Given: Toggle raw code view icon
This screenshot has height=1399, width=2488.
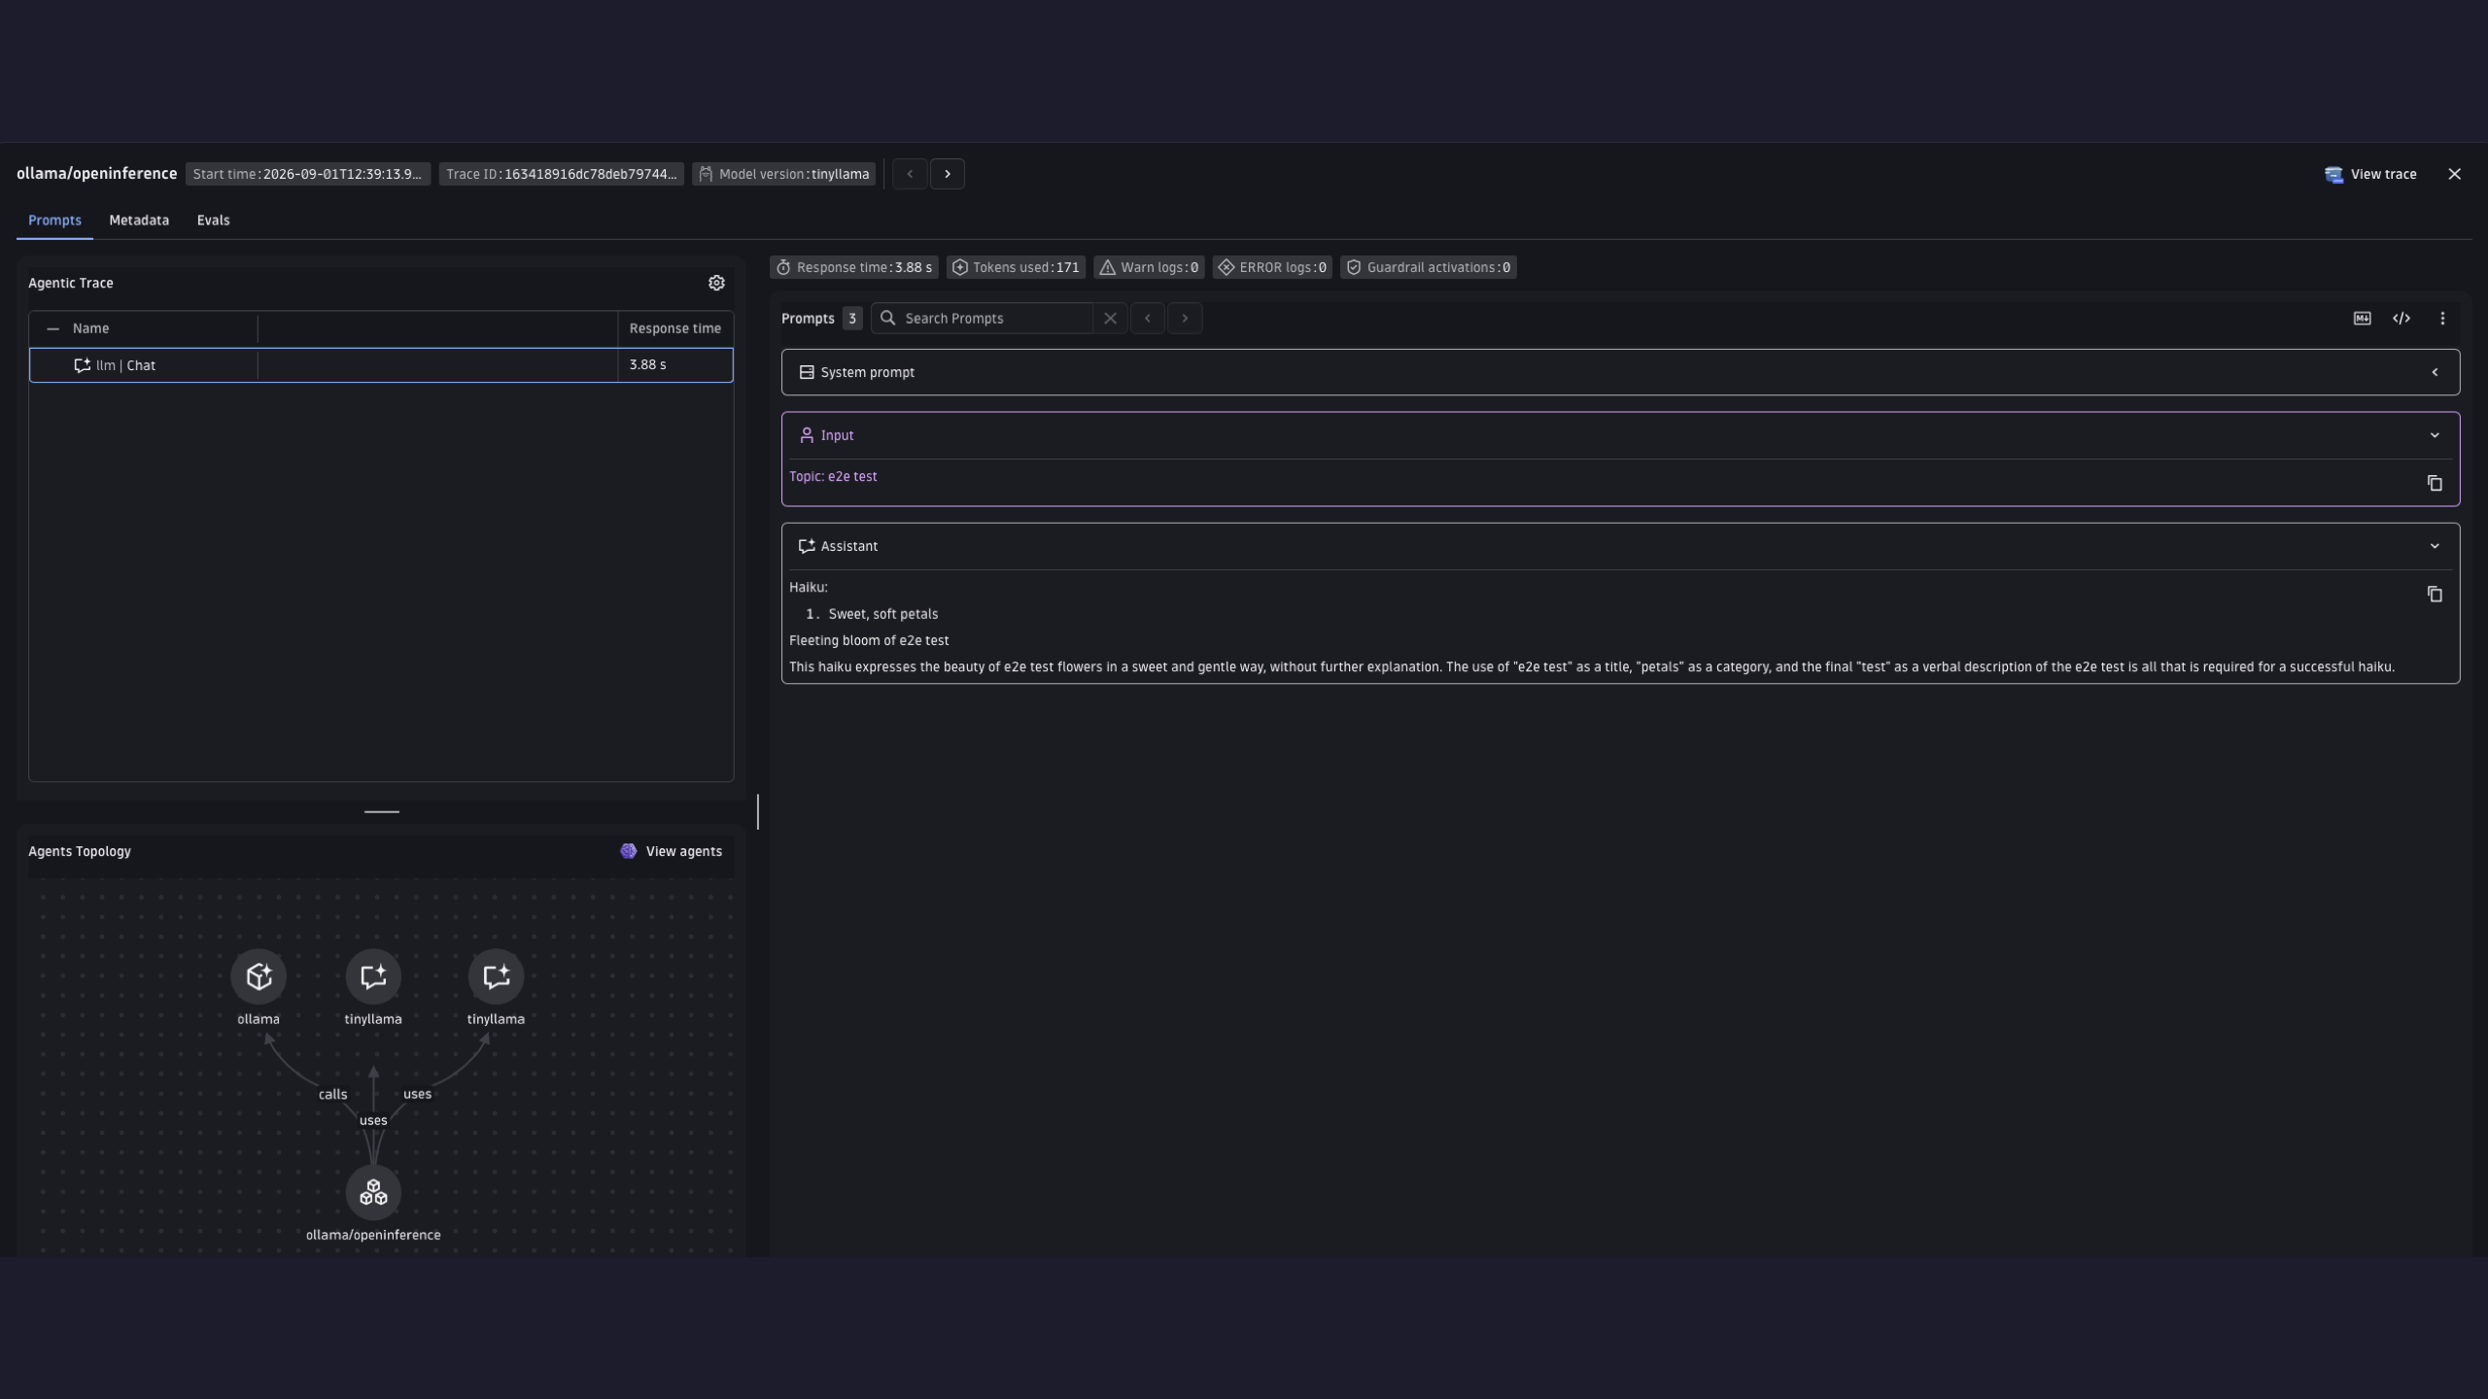Looking at the screenshot, I should click(x=2402, y=319).
